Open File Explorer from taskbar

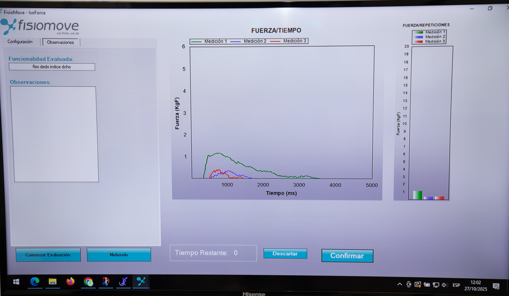(52, 282)
